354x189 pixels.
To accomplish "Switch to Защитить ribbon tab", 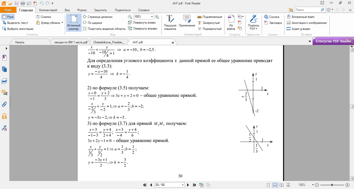I will coord(101,10).
